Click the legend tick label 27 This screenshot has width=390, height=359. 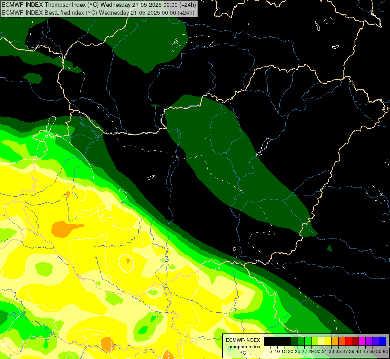click(x=304, y=351)
